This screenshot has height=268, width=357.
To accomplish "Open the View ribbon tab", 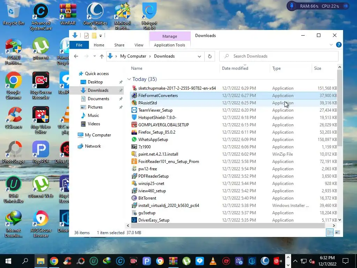I will coord(139,45).
